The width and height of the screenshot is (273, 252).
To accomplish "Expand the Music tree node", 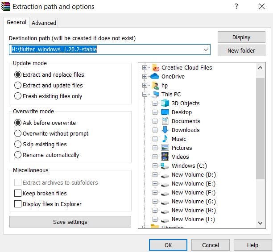I will pos(155,139).
